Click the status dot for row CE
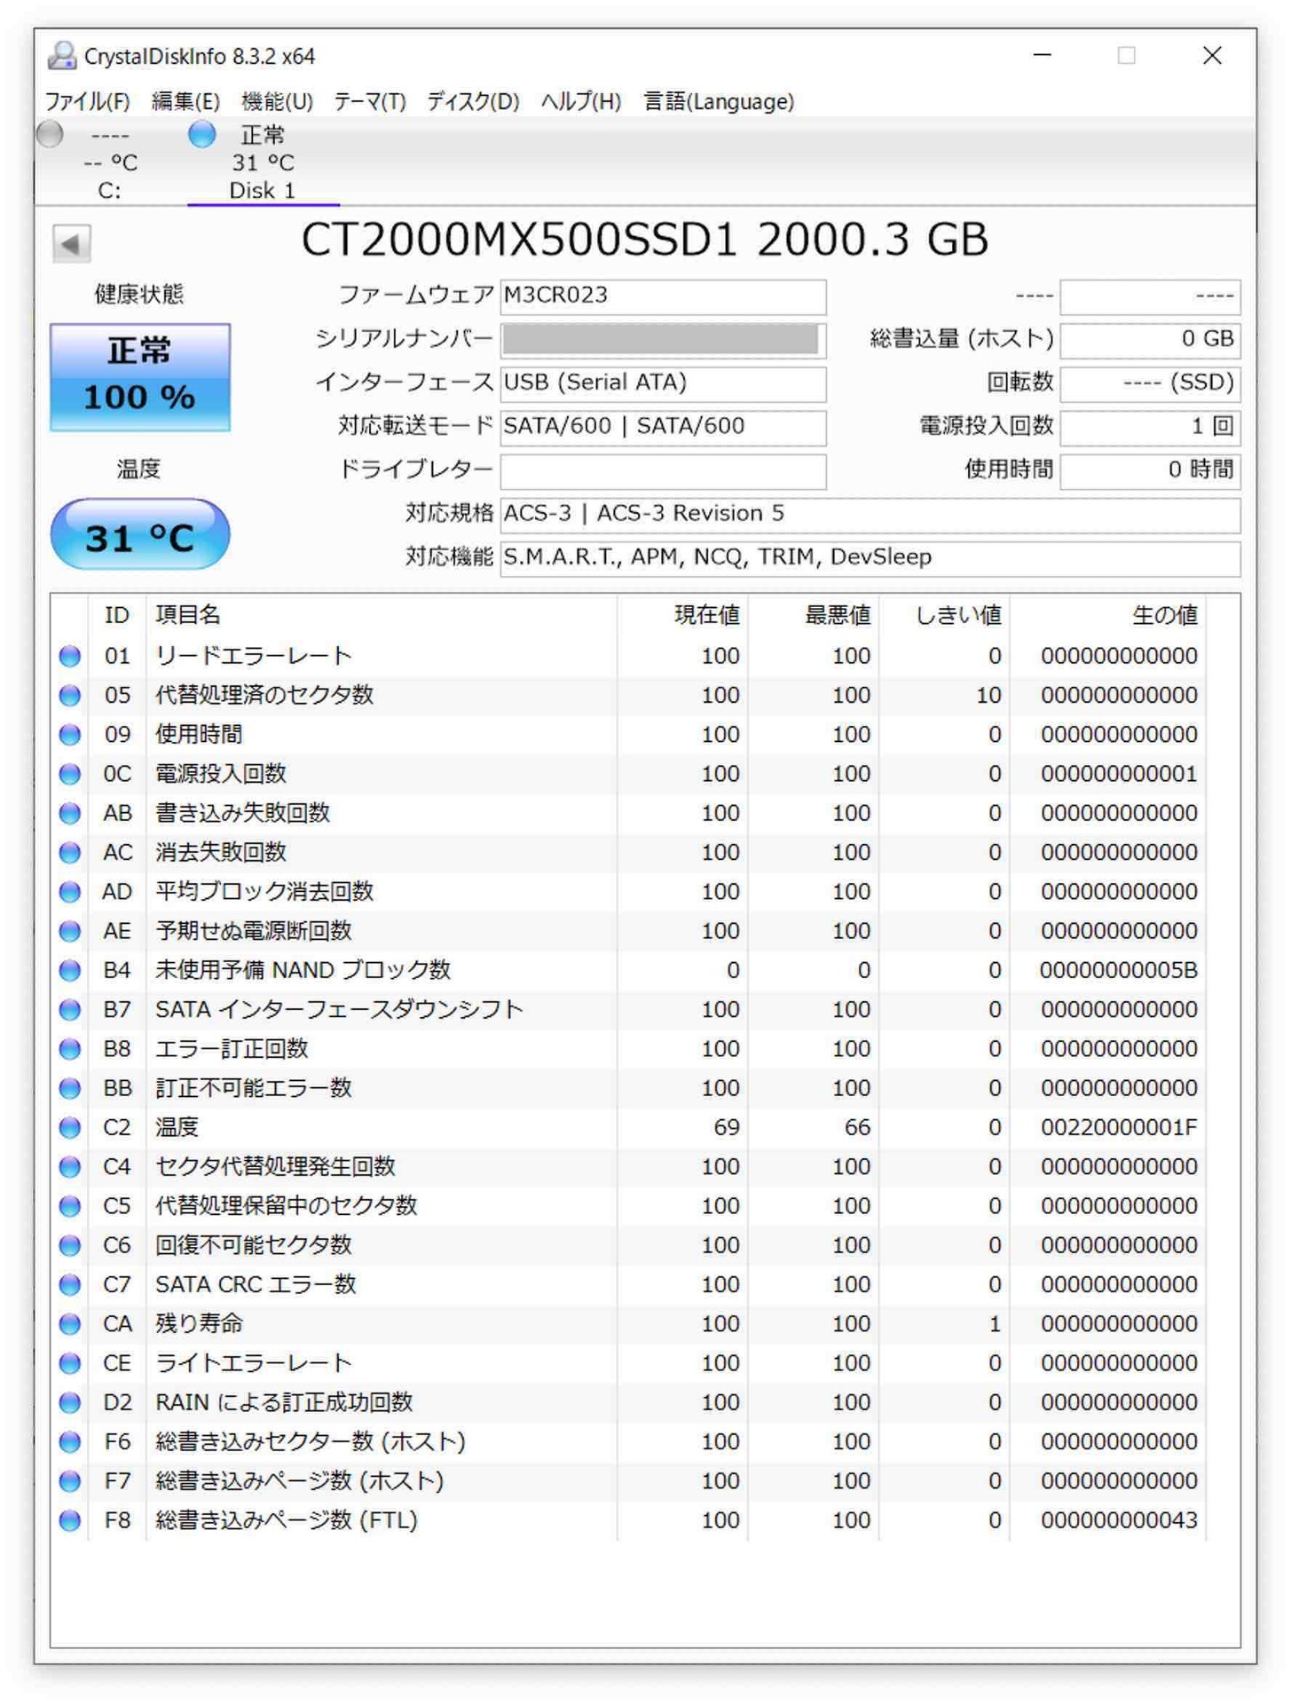The image size is (1291, 1704). pyautogui.click(x=70, y=1362)
